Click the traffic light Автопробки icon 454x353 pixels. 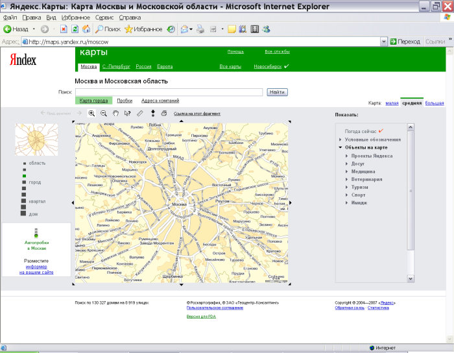[x=36, y=233]
